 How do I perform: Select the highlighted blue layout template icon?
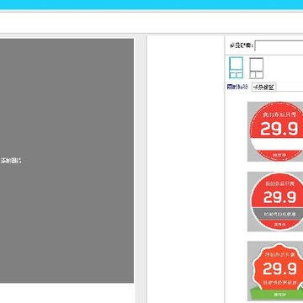tap(236, 68)
